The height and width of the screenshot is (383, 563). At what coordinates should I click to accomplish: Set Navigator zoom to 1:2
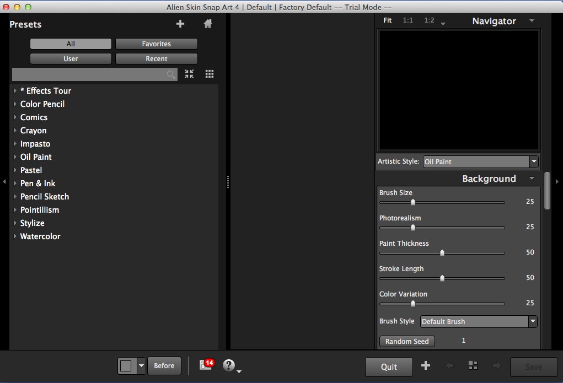click(x=429, y=20)
